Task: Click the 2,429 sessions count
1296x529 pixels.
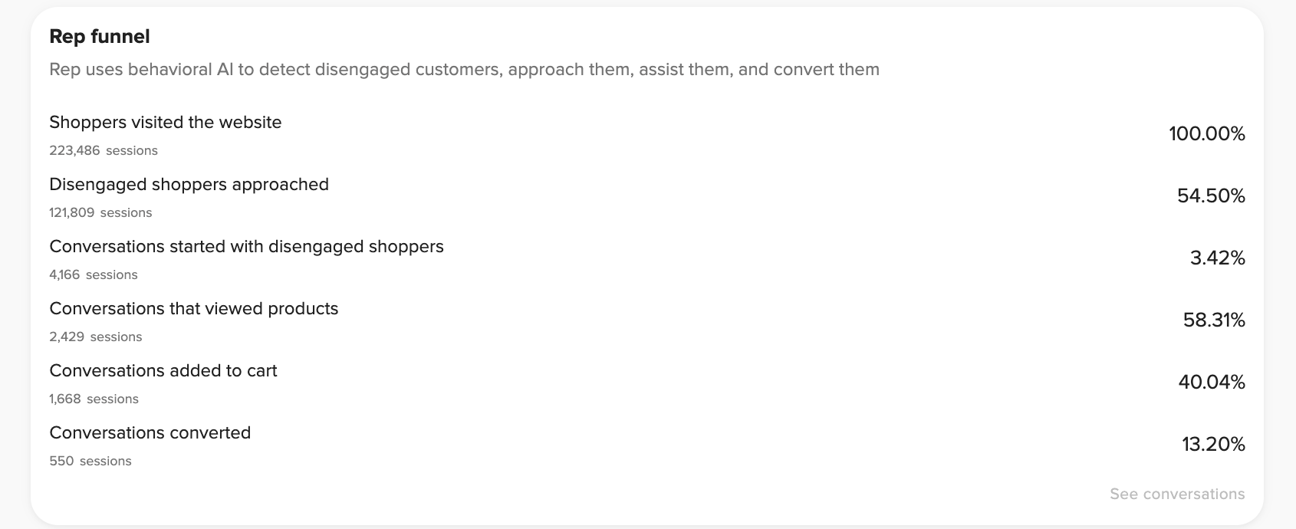Action: point(95,337)
